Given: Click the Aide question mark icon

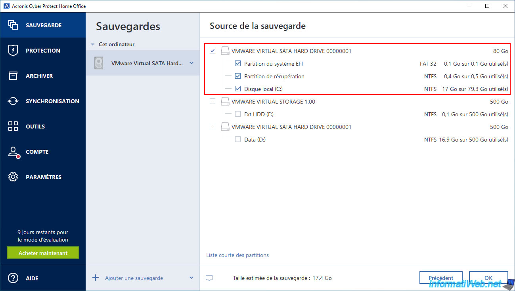Looking at the screenshot, I should click(13, 278).
